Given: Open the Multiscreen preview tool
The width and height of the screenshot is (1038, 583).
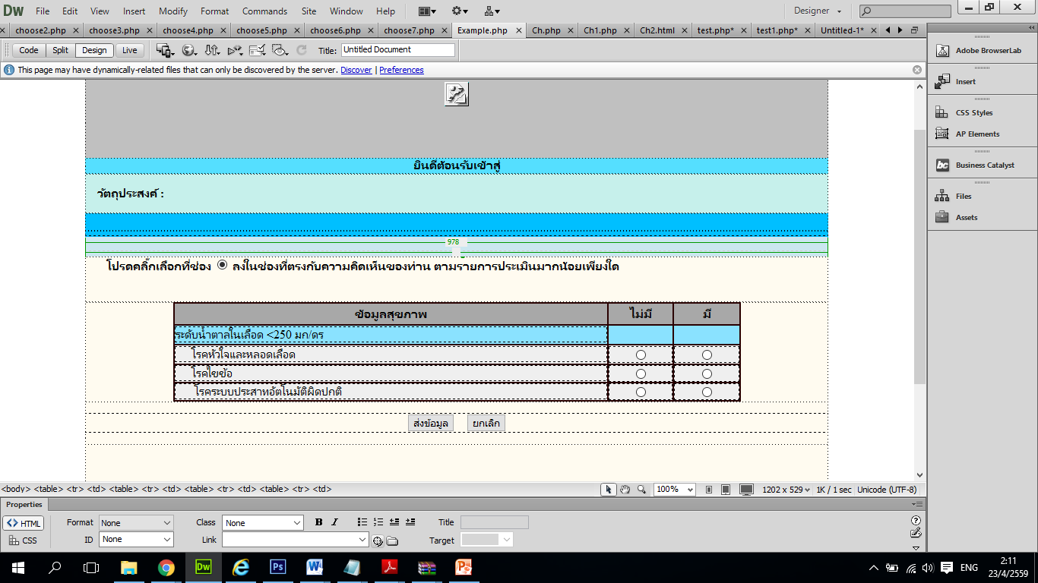Looking at the screenshot, I should coord(165,50).
